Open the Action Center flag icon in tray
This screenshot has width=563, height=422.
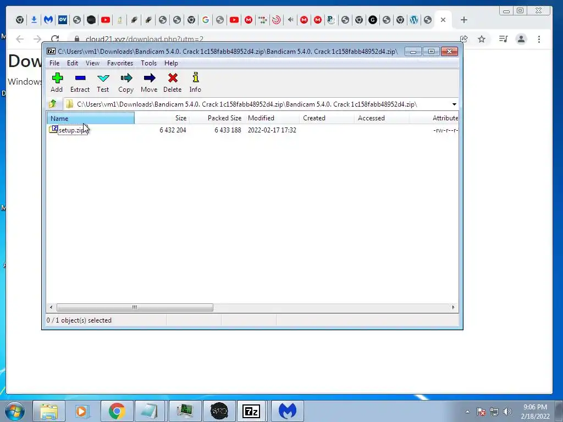click(481, 412)
